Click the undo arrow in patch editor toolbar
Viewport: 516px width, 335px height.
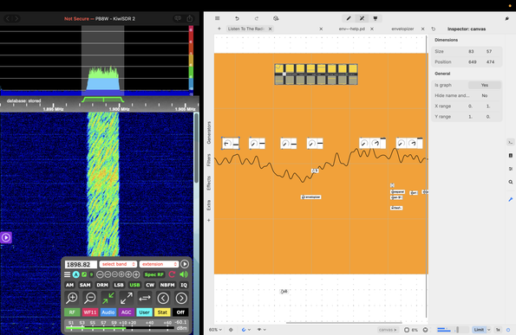coord(237,18)
